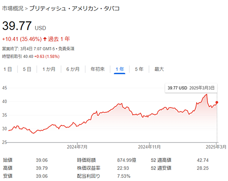Open the 市場概況 breadcrumb link
The image size is (228, 181).
click(x=13, y=9)
